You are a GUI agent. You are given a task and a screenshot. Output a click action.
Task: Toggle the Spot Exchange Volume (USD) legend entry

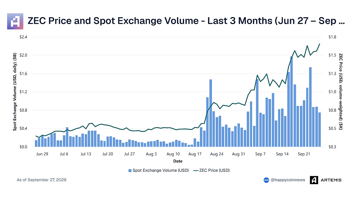pyautogui.click(x=158, y=170)
